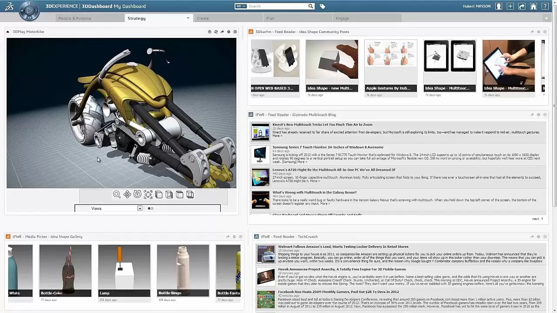Expand the Strategy tab dropdown arrow
This screenshot has height=313, width=557.
(188, 18)
